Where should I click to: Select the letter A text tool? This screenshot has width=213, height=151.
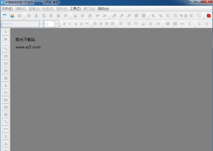click(6, 85)
